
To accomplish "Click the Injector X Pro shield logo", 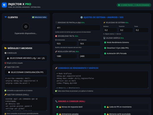I will [4, 5].
